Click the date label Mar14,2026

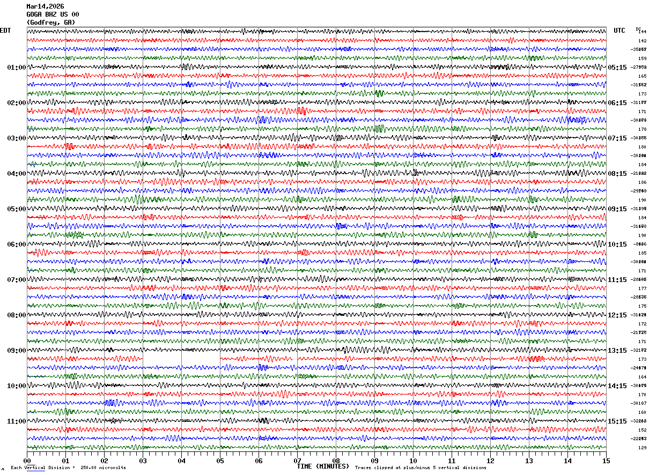point(45,6)
